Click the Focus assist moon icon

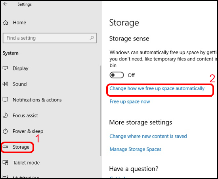(x=6, y=115)
